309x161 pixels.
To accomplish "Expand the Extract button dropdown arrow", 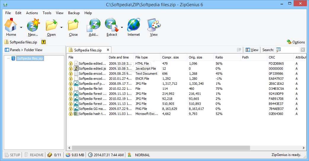I will pos(122,27).
